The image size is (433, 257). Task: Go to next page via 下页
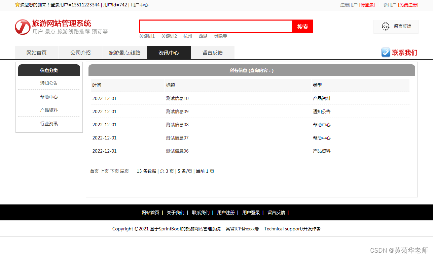tap(114, 171)
